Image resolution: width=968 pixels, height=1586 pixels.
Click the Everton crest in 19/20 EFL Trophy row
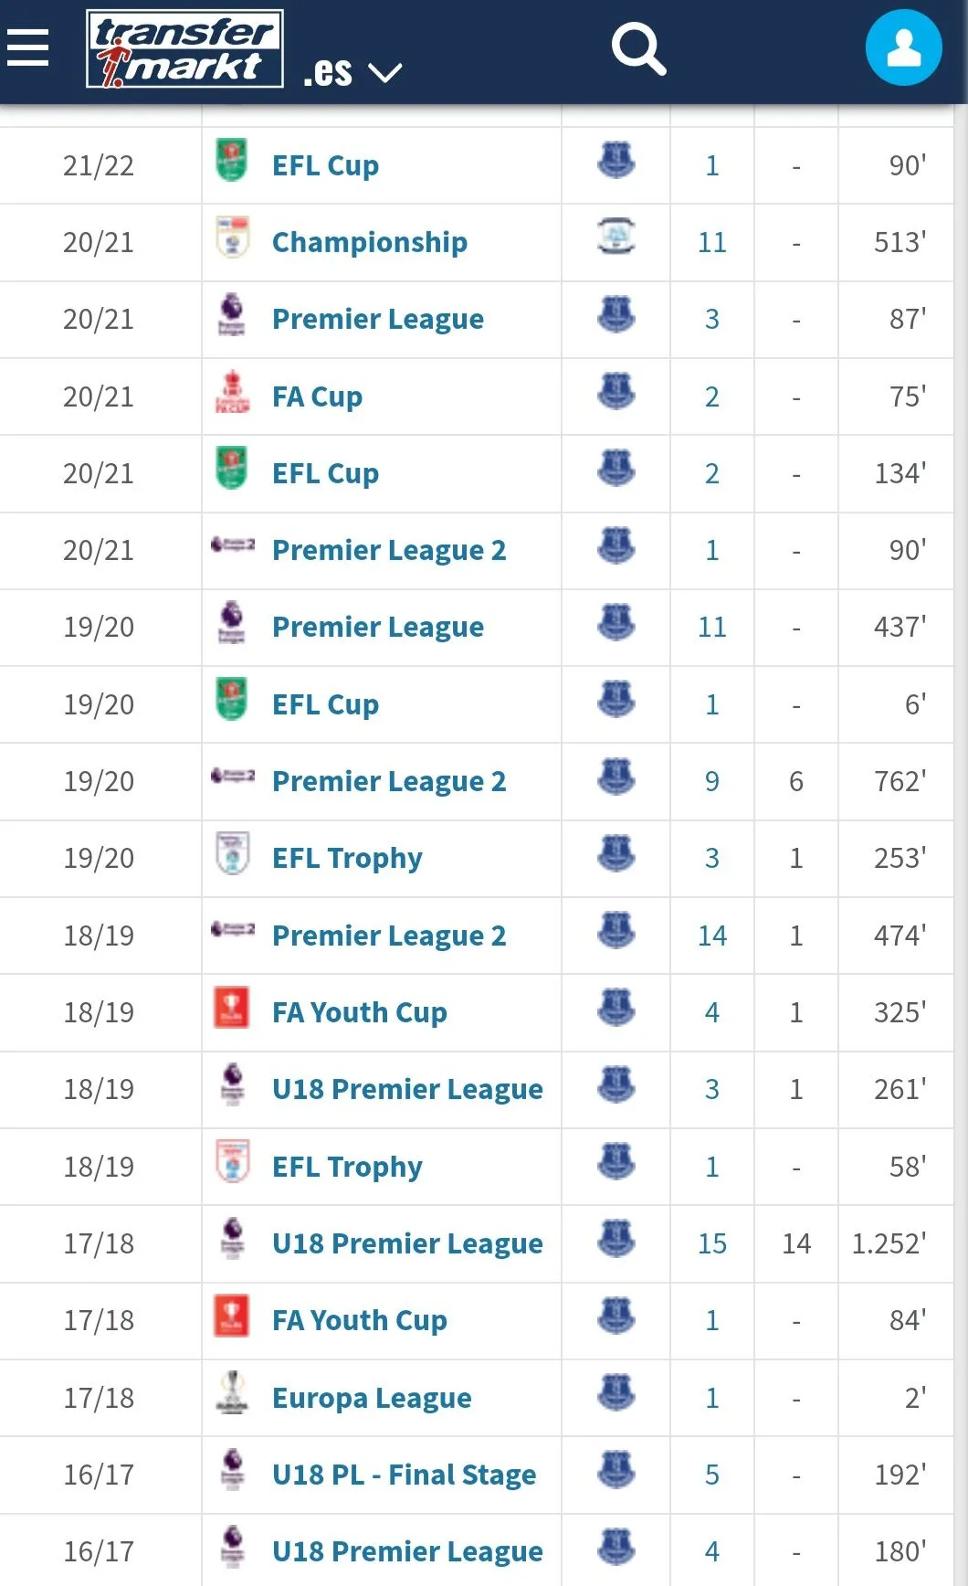coord(616,852)
